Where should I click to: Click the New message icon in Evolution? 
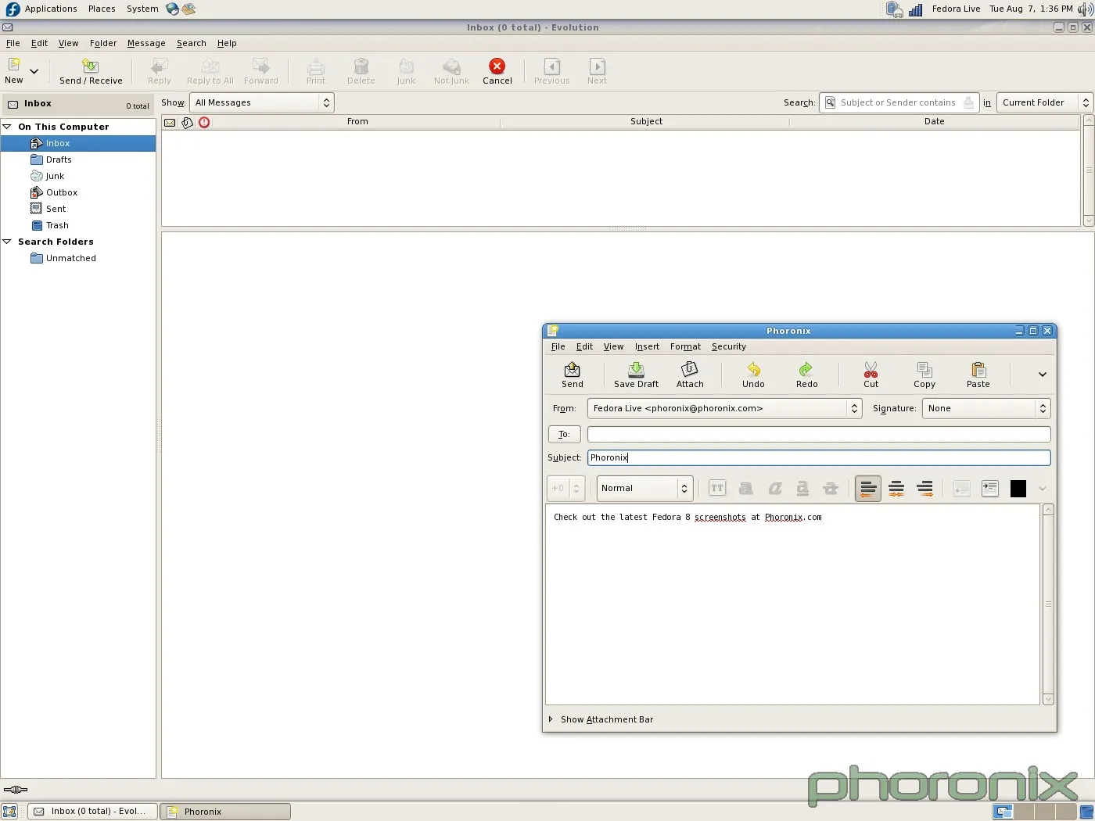[14, 65]
